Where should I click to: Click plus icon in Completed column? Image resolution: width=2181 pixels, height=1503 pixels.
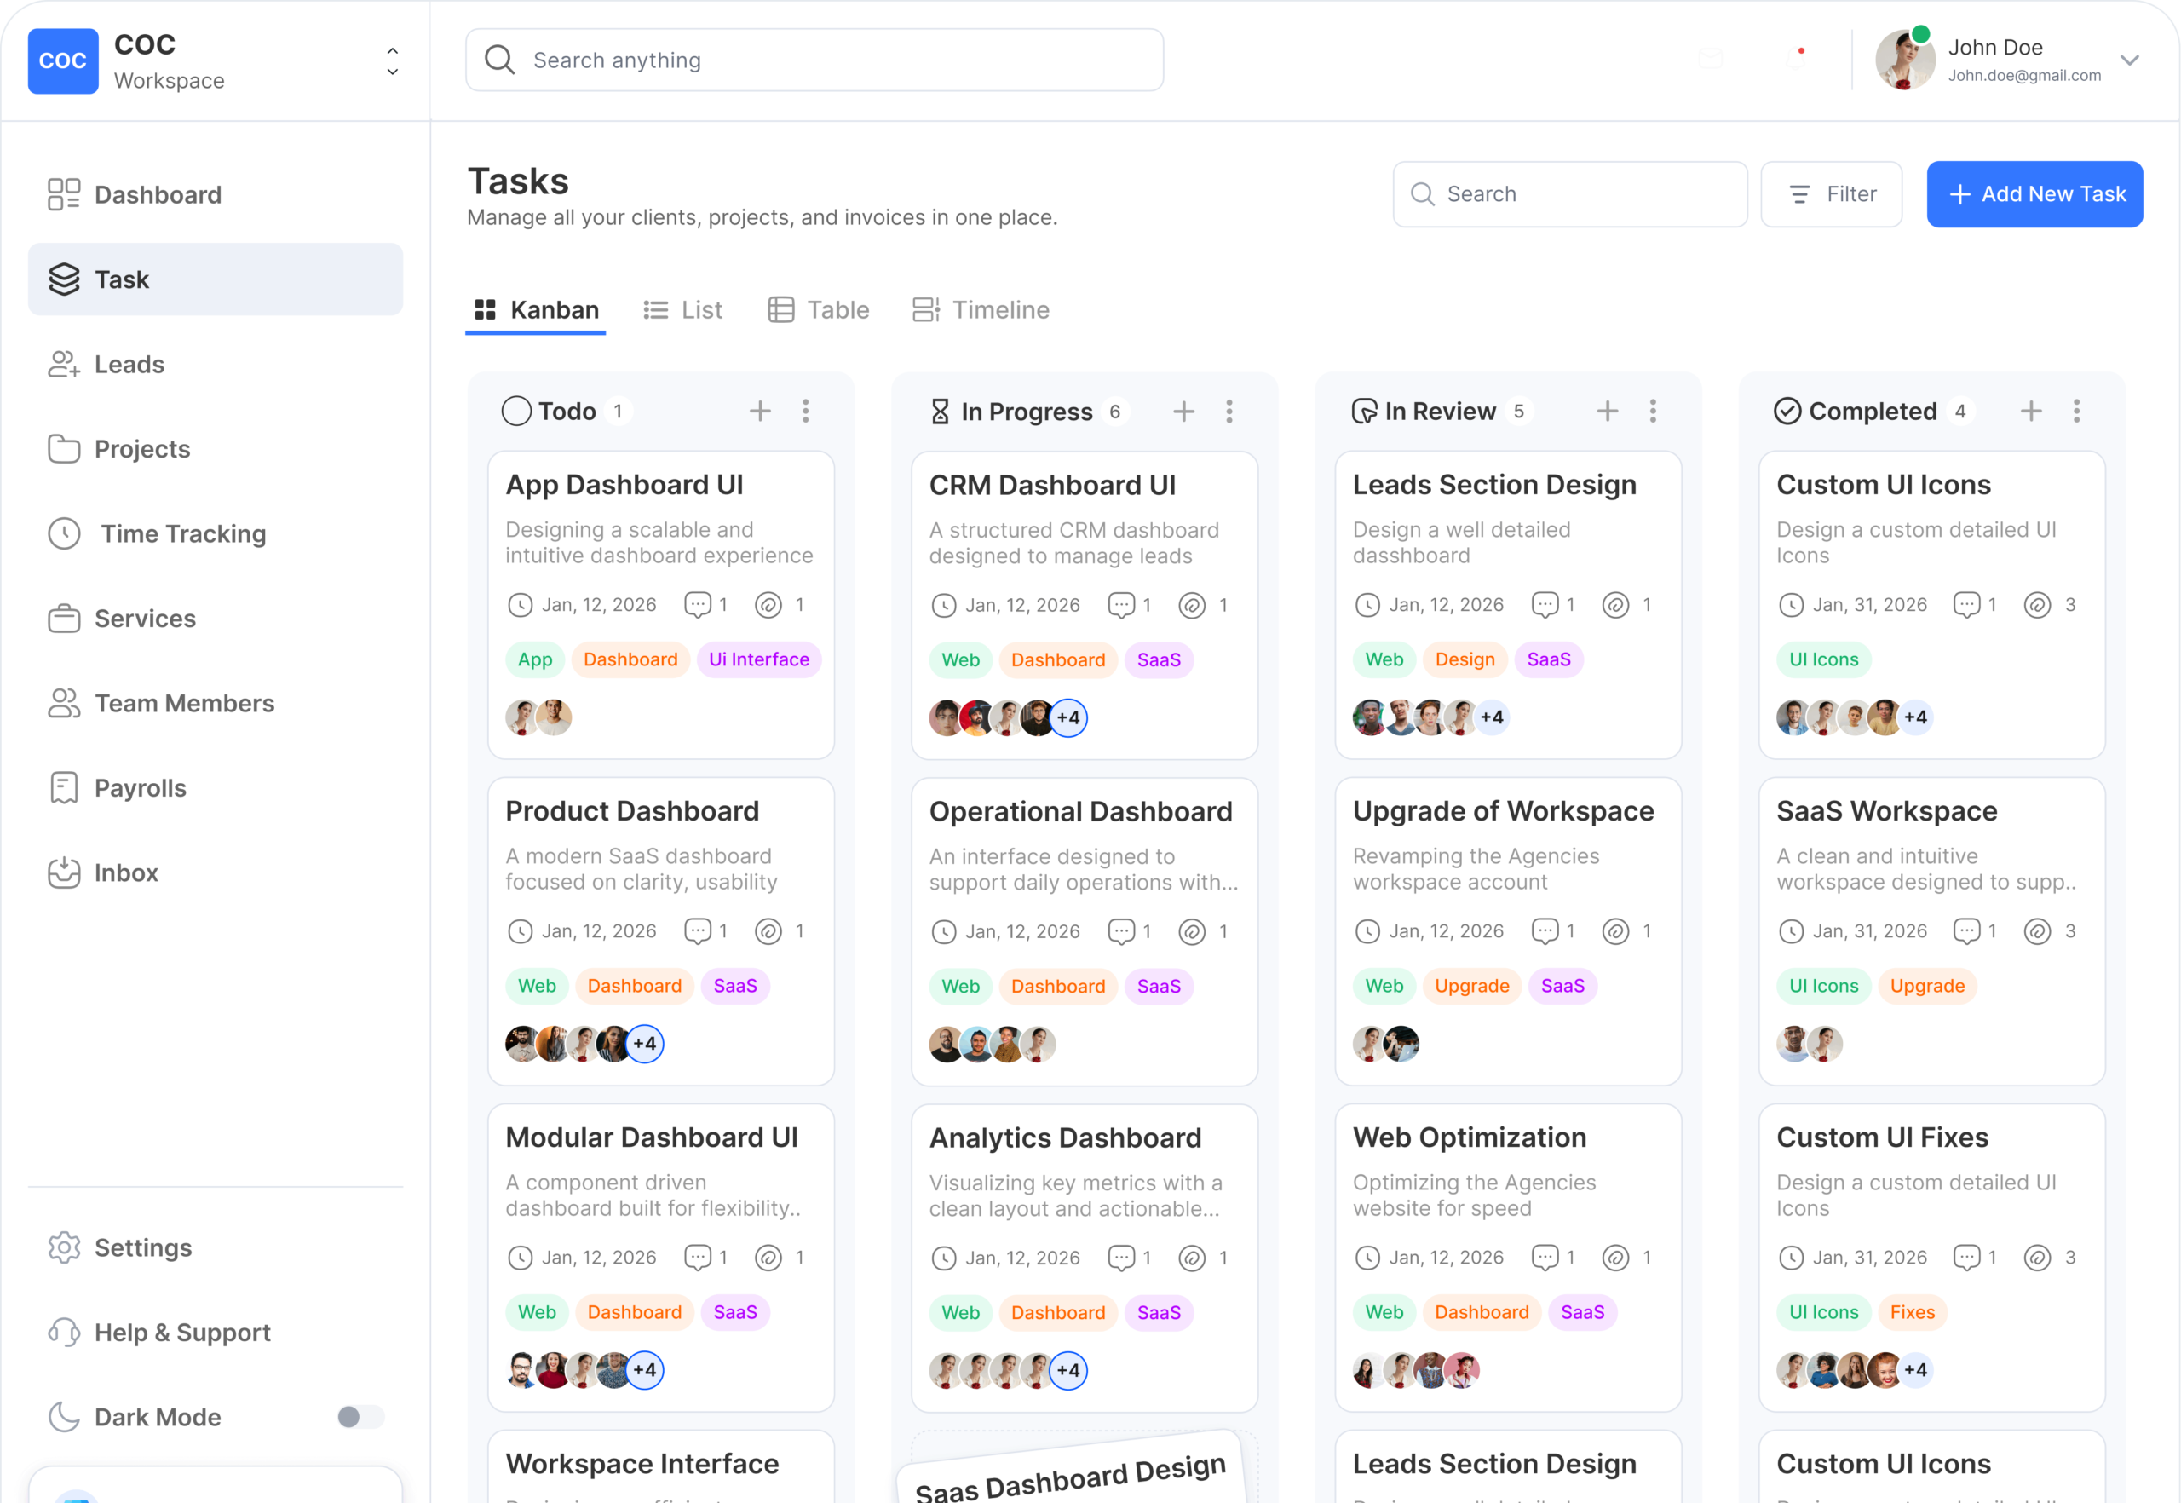2031,412
